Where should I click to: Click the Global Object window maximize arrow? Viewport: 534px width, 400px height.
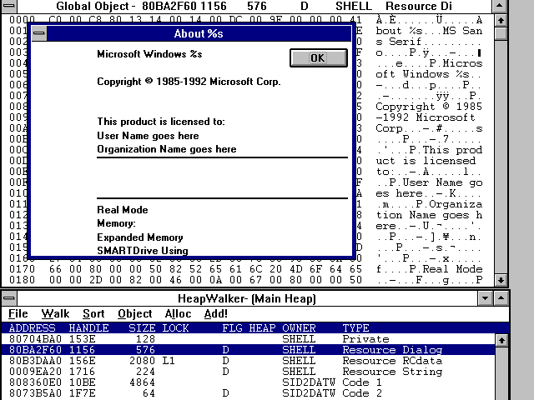(x=500, y=6)
